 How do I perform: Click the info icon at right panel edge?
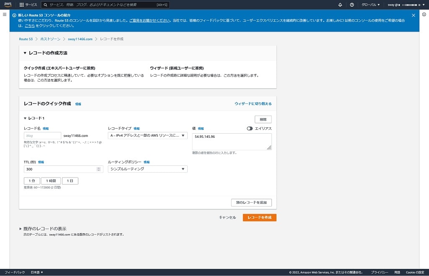(x=424, y=15)
